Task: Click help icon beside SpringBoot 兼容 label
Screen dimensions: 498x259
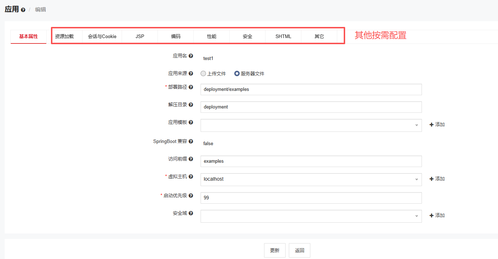Action: pos(191,142)
